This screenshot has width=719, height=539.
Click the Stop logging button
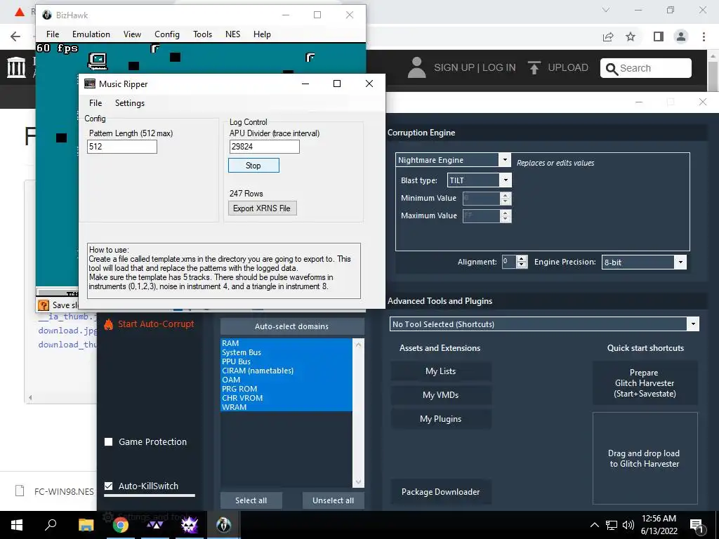point(253,166)
